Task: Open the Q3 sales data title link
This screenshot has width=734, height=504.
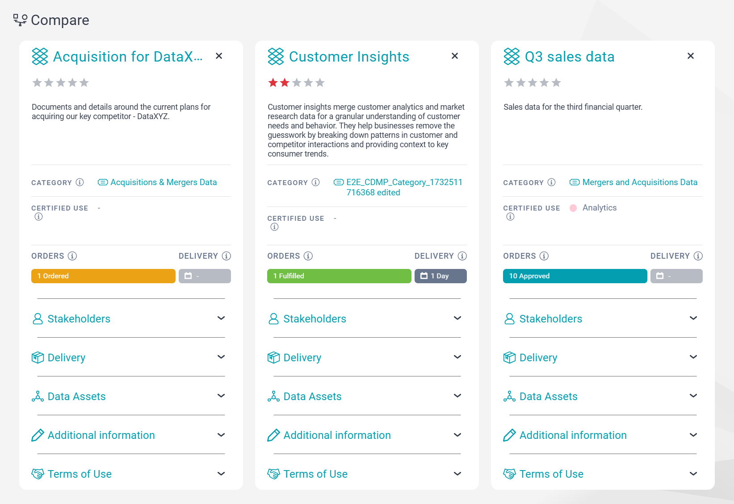Action: click(x=570, y=57)
